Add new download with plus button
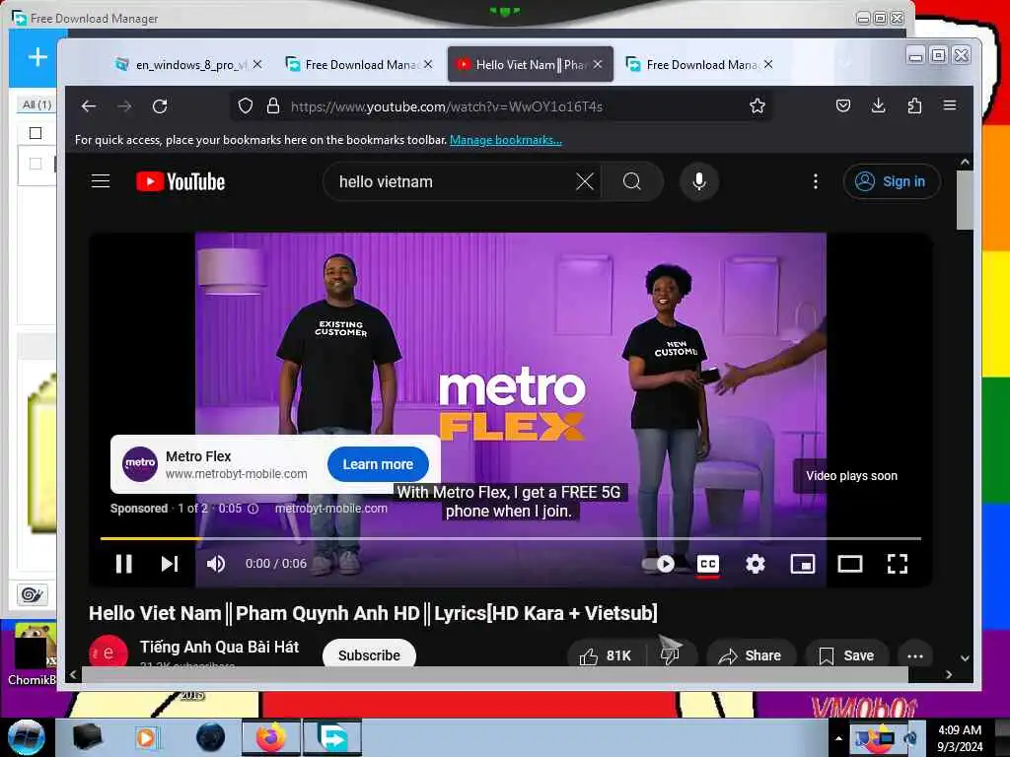 click(37, 56)
